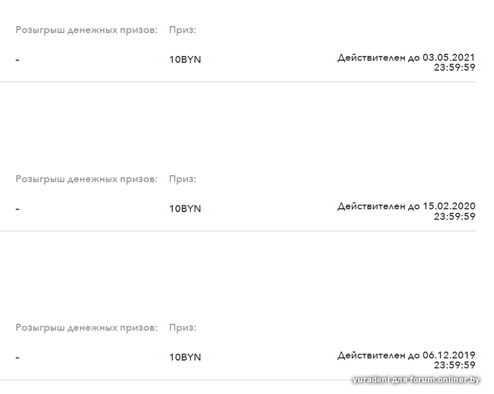This screenshot has height=394, width=494.
Task: Click the dash in the 06.12.2019 row
Action: coord(17,357)
